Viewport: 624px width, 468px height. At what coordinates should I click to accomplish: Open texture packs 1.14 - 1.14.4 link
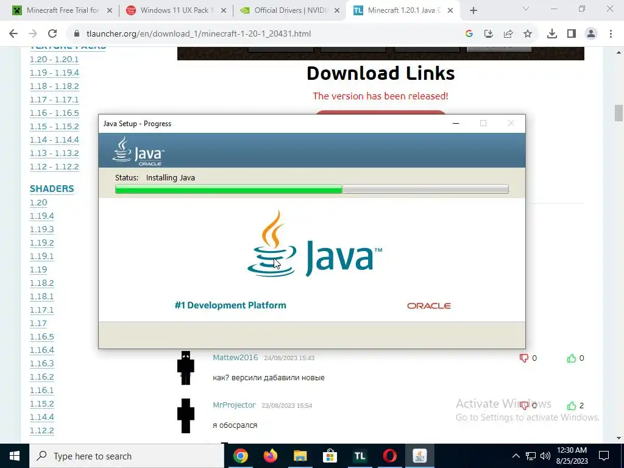tap(54, 140)
